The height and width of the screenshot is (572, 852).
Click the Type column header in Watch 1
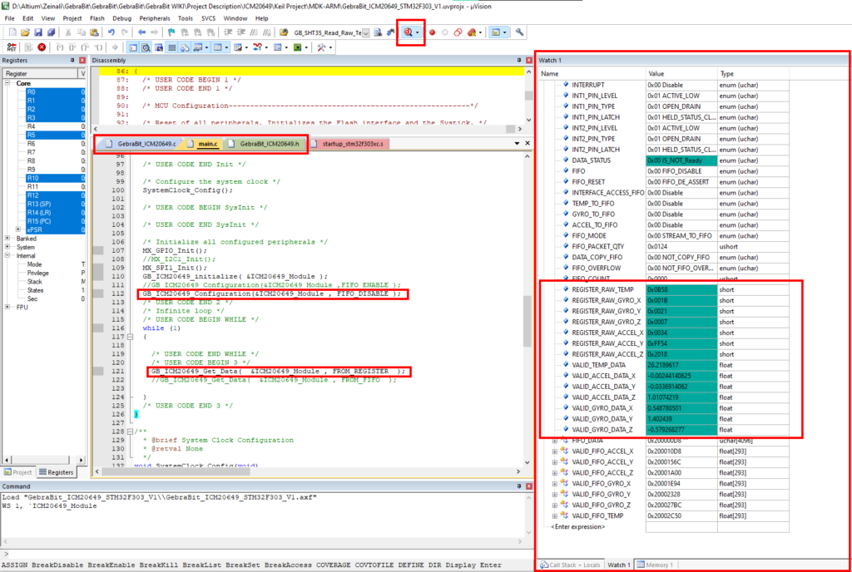tap(753, 74)
